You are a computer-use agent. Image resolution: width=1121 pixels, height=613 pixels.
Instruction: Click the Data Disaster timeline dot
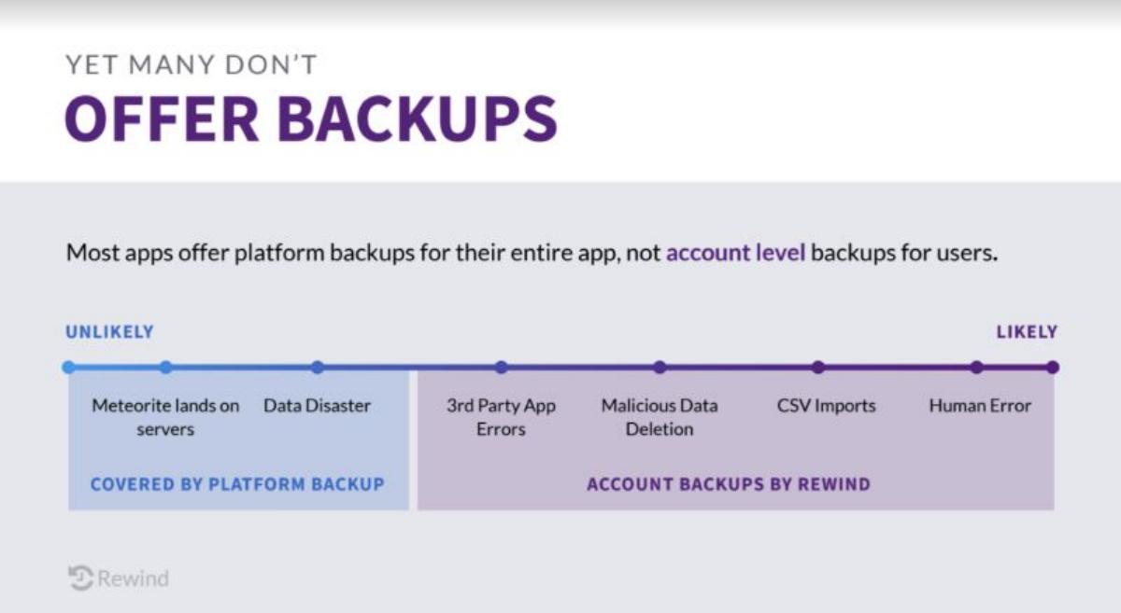point(318,368)
